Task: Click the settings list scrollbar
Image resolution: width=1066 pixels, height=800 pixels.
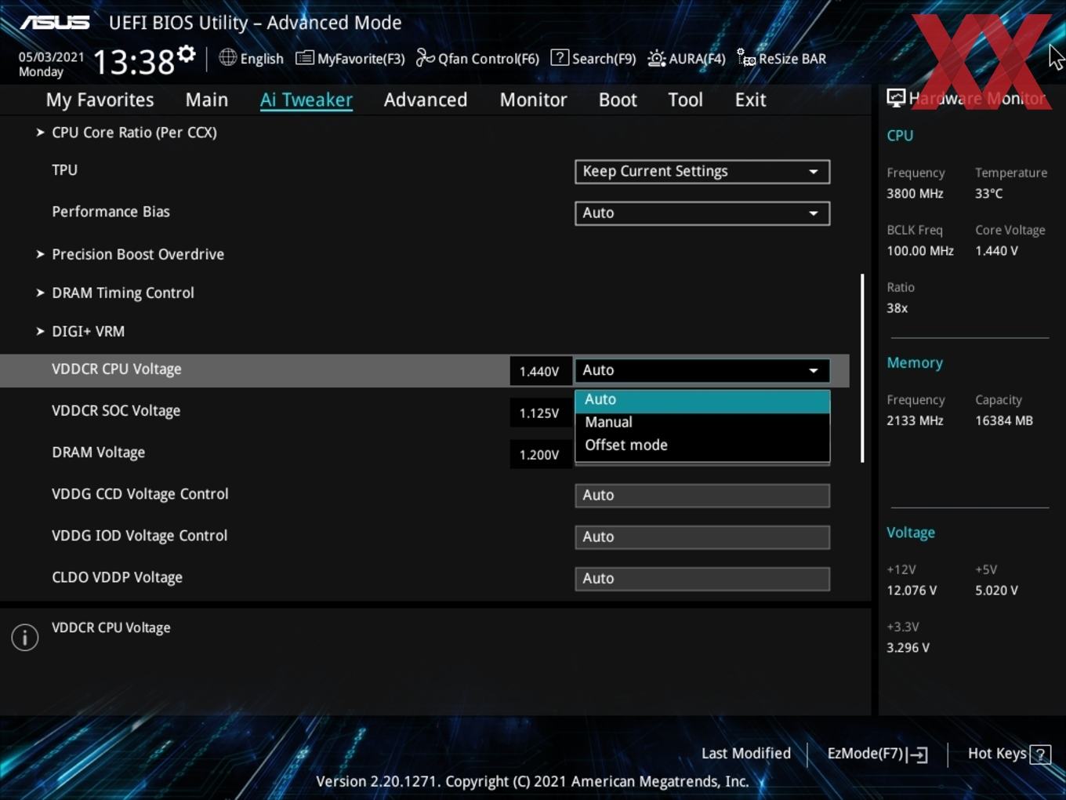Action: coord(862,368)
